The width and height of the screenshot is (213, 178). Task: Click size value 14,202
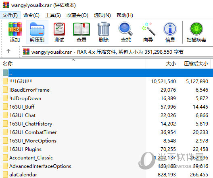tap(168, 124)
